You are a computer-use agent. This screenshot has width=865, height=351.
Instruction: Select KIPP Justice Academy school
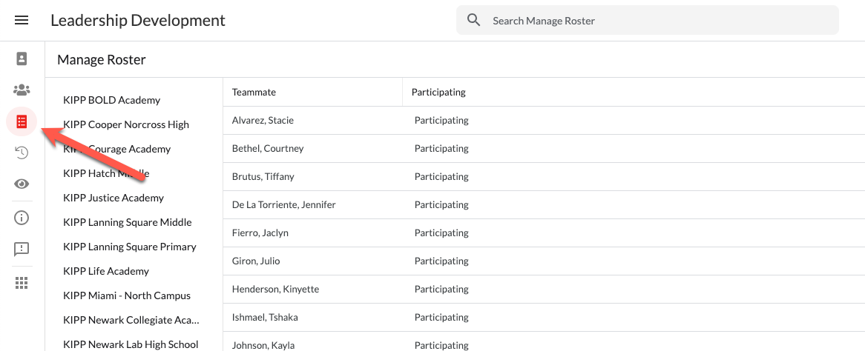coord(114,198)
